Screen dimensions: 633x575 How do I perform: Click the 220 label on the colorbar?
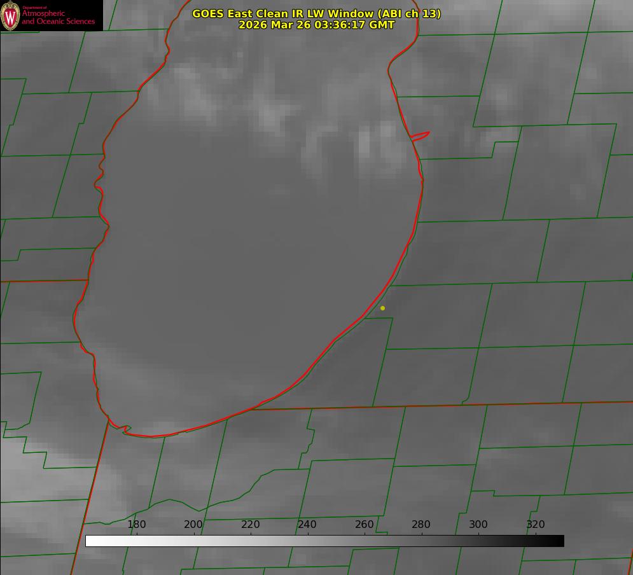click(251, 525)
